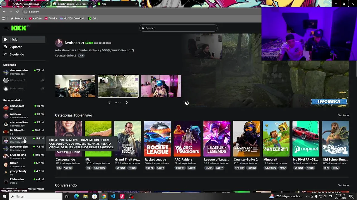The height and width of the screenshot is (200, 357).
Task: Open followed channel davooxeneize, 17,1 mil viewers
Action: (24, 72)
